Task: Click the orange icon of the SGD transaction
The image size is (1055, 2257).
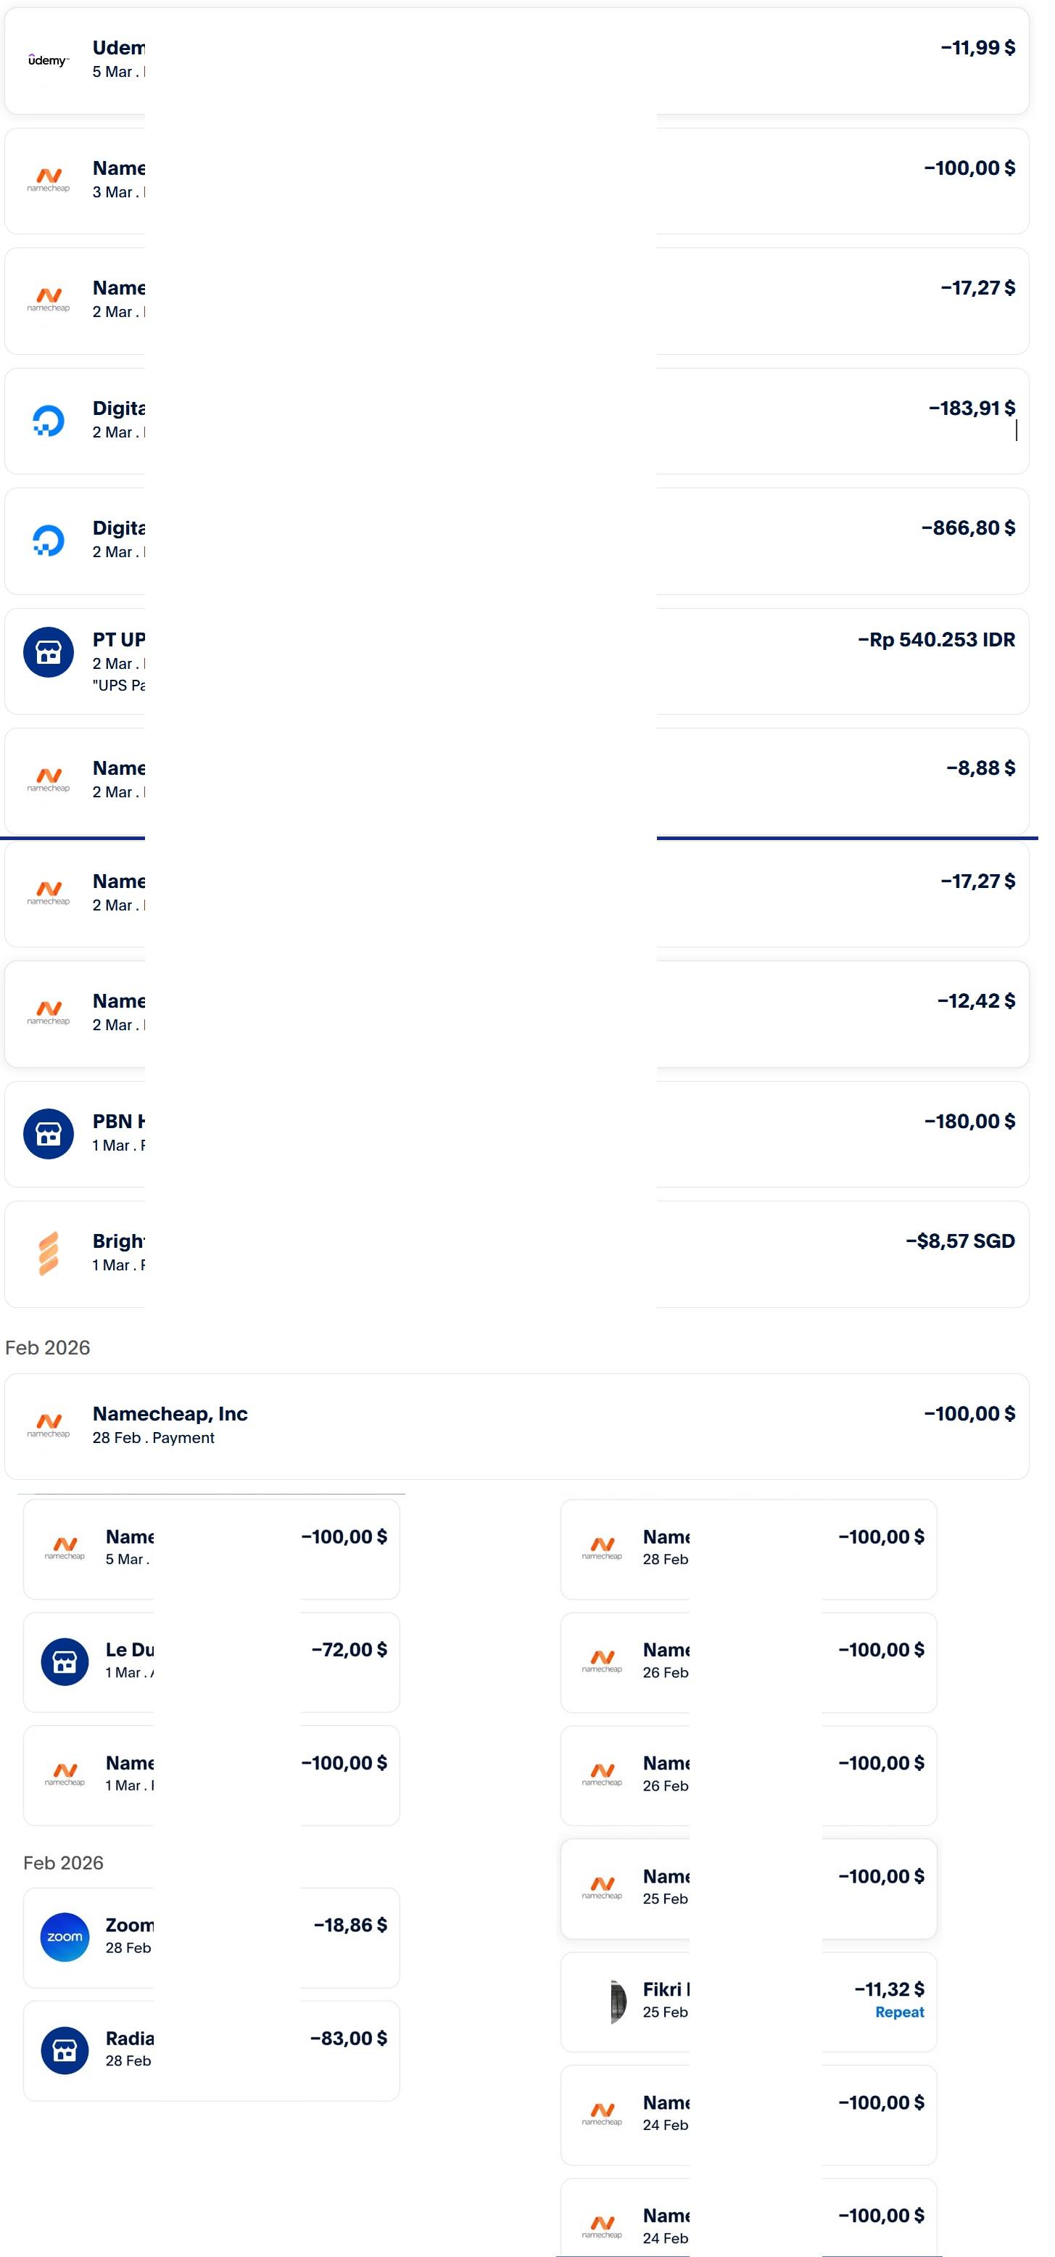Action: 48,1253
